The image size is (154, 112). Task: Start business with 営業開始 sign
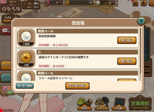[140, 103]
